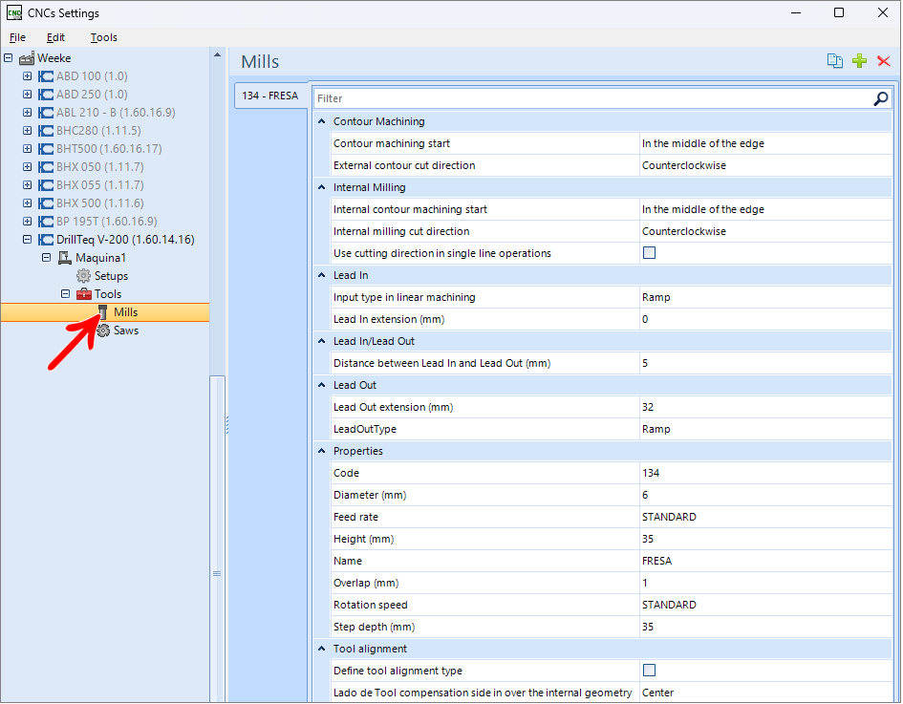This screenshot has width=903, height=704.
Task: Click the Weeke factory icon
Action: (x=27, y=58)
